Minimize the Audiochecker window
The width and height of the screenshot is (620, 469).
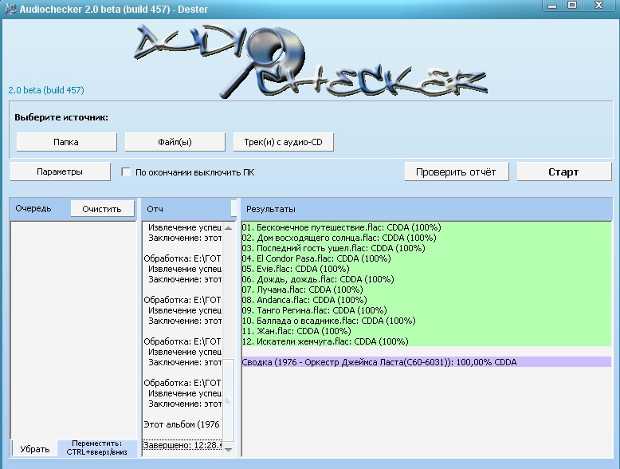click(551, 6)
